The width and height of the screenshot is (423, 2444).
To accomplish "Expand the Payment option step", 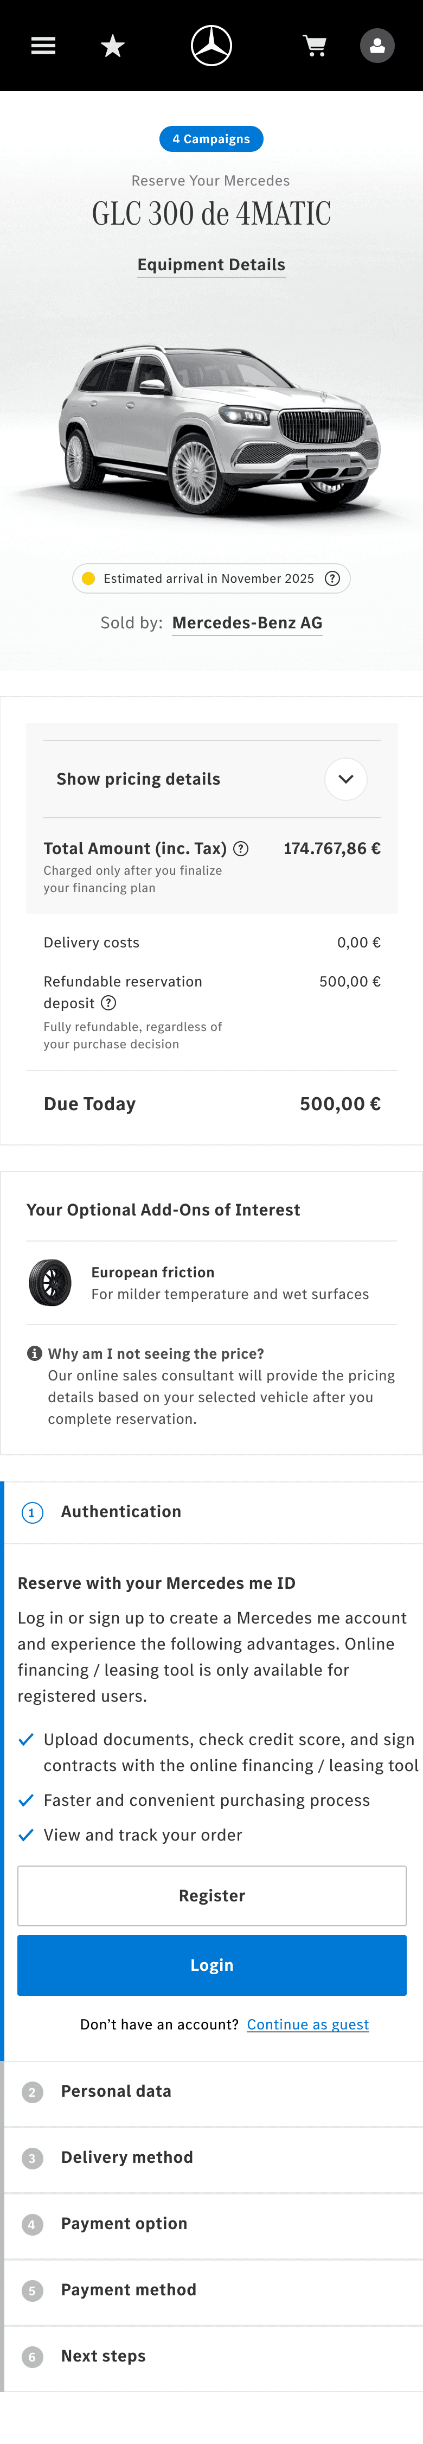I will coord(123,2224).
